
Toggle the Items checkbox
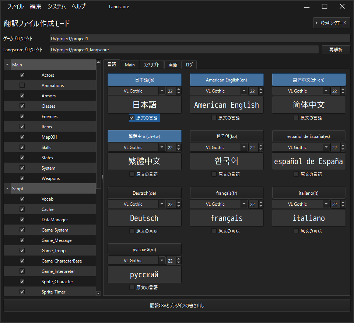(x=22, y=126)
